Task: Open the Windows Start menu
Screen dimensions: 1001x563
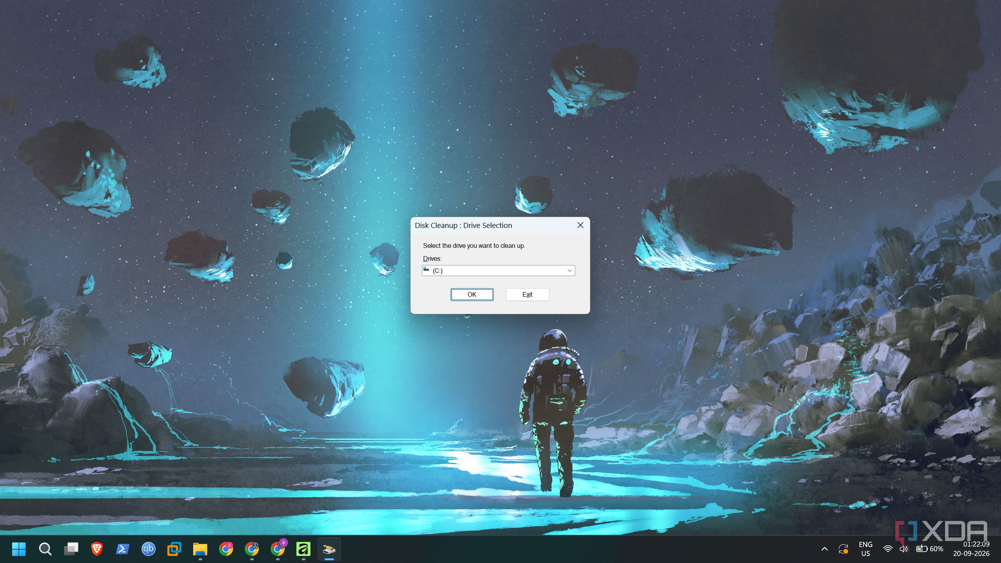Action: pos(19,549)
